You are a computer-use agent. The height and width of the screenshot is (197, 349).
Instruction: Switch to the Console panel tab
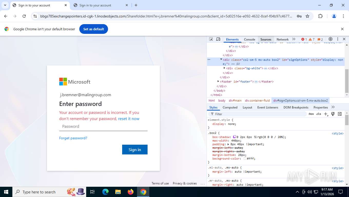pyautogui.click(x=249, y=40)
